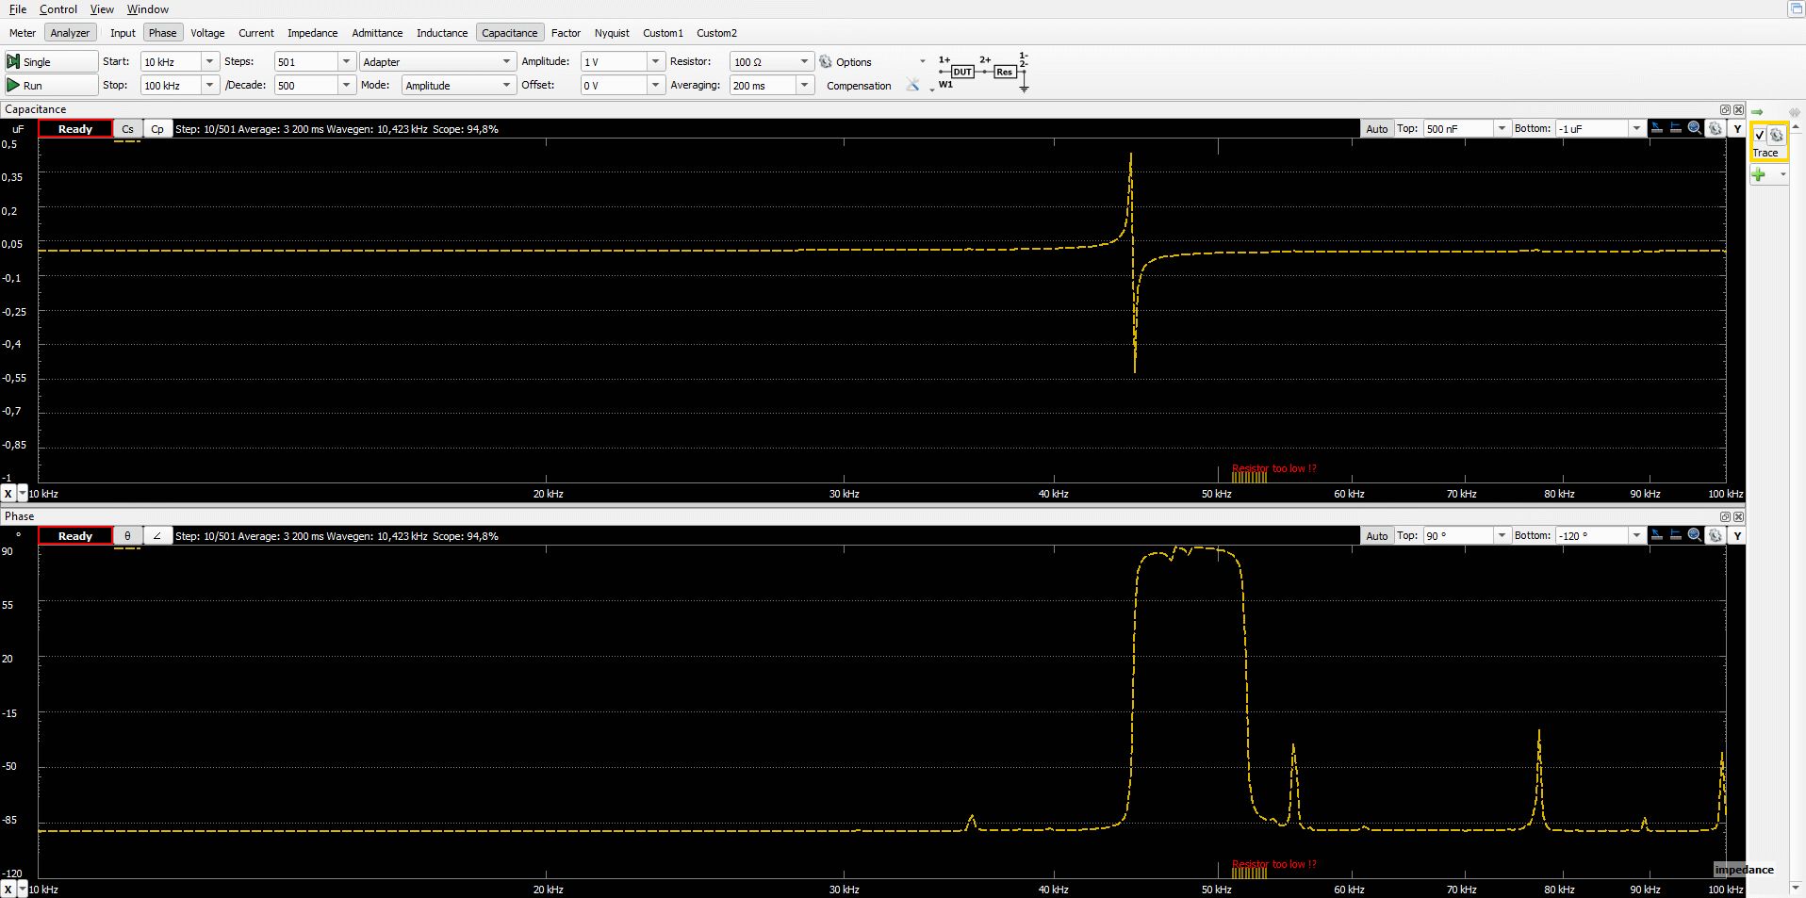This screenshot has height=898, width=1806.
Task: Undock the Capacitance panel
Action: click(x=1725, y=109)
